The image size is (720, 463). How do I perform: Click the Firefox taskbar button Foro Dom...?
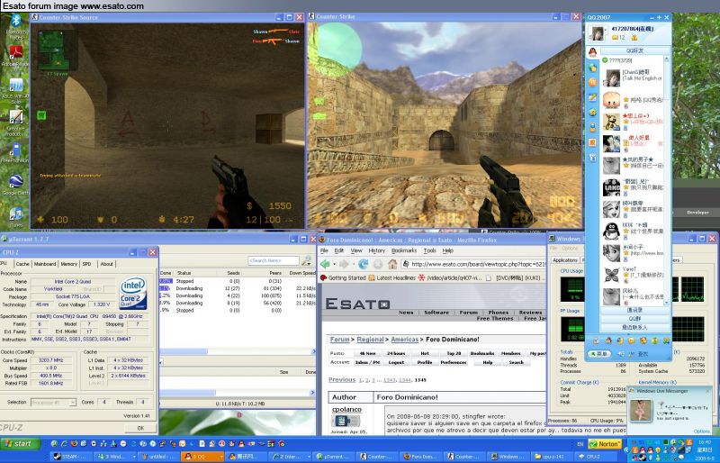click(419, 457)
